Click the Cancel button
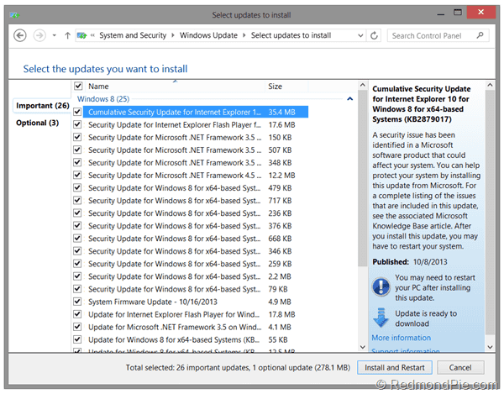Image resolution: width=504 pixels, height=394 pixels. click(x=460, y=368)
